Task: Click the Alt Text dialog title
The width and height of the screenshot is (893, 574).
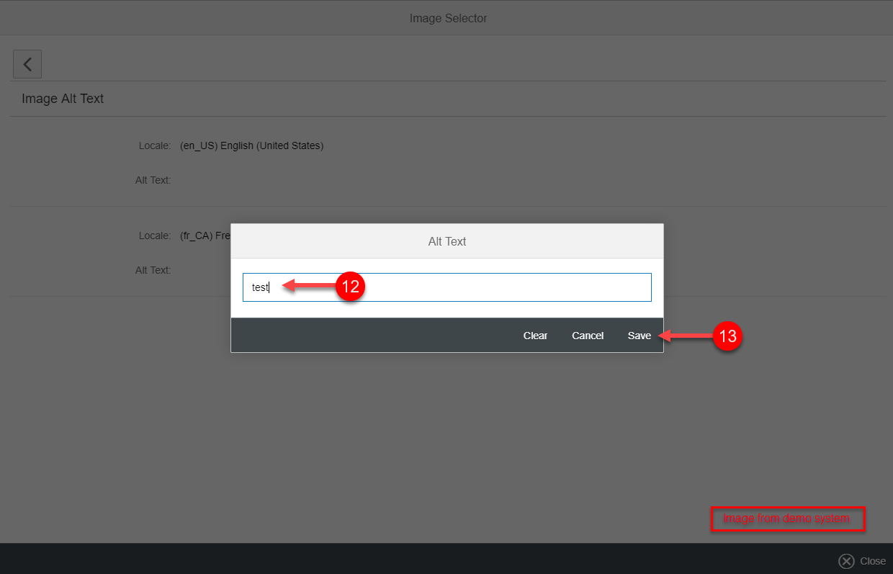Action: pyautogui.click(x=447, y=241)
